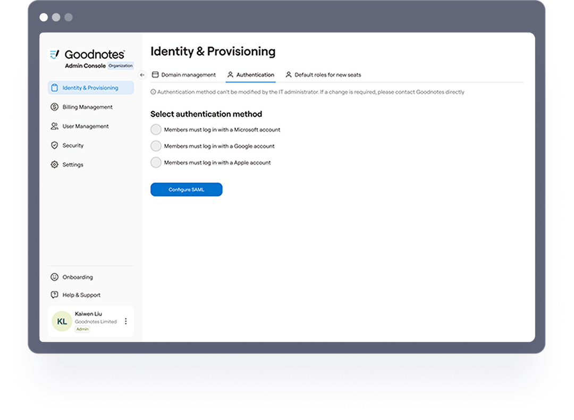
Task: Click the KL profile avatar
Action: pyautogui.click(x=61, y=321)
